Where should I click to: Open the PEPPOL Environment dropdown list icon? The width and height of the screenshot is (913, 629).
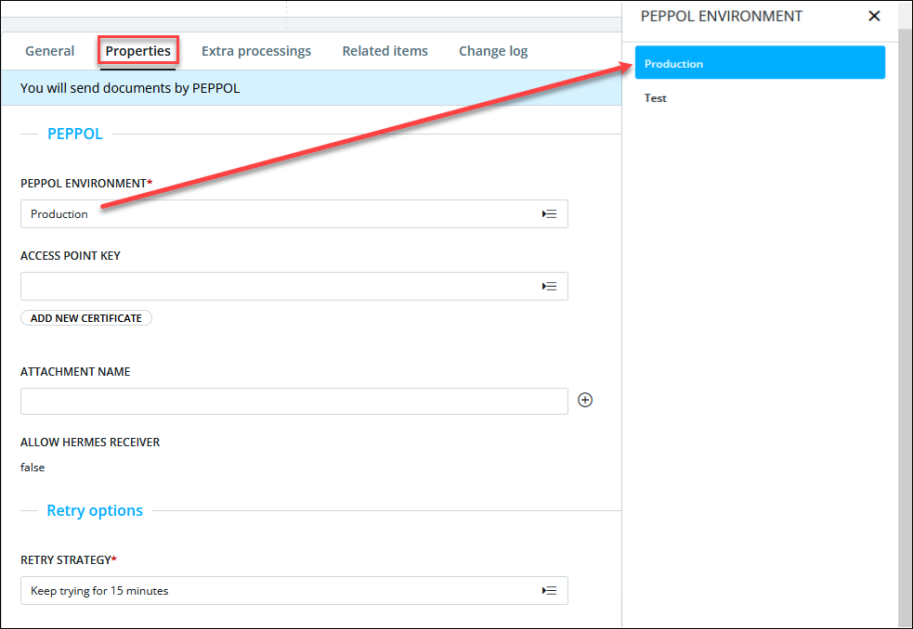tap(549, 214)
